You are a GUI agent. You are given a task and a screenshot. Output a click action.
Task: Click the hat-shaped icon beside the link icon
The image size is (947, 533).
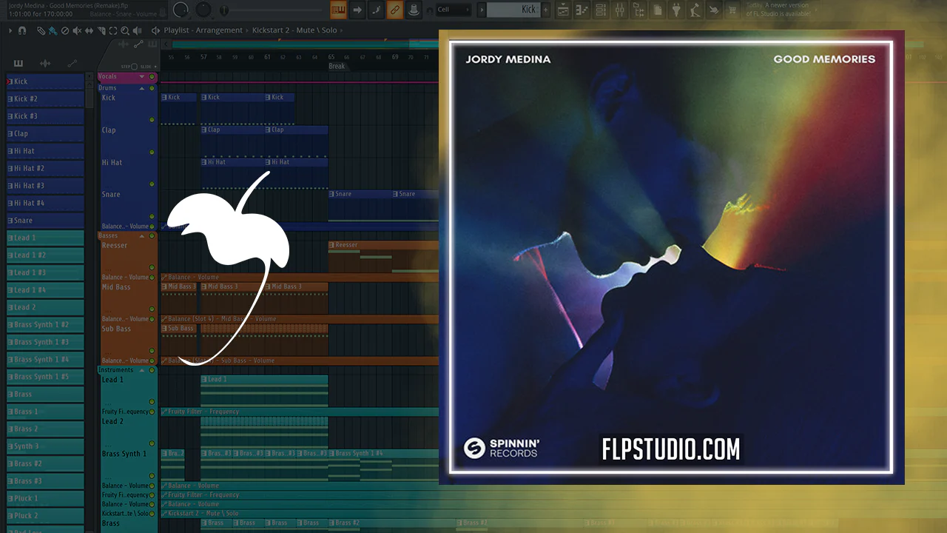[414, 10]
